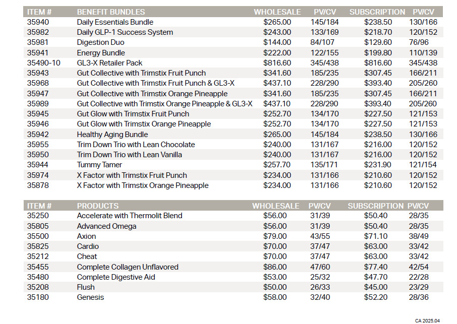
Task: Click the Daily Essentials Bundle name
Action: (x=115, y=22)
